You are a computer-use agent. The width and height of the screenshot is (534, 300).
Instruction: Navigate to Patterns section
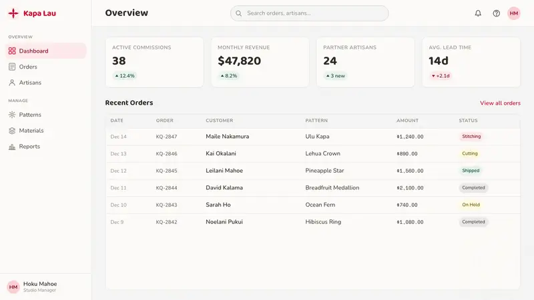46,115
